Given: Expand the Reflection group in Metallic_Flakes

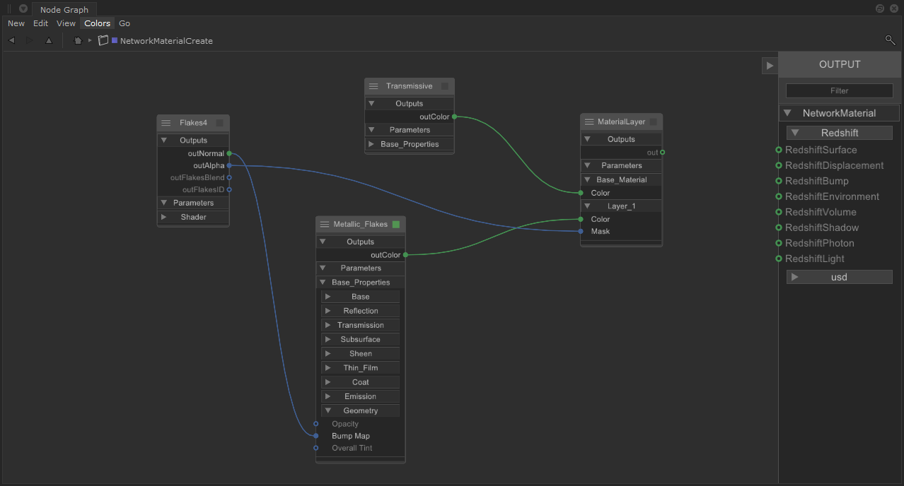Looking at the screenshot, I should (x=328, y=311).
